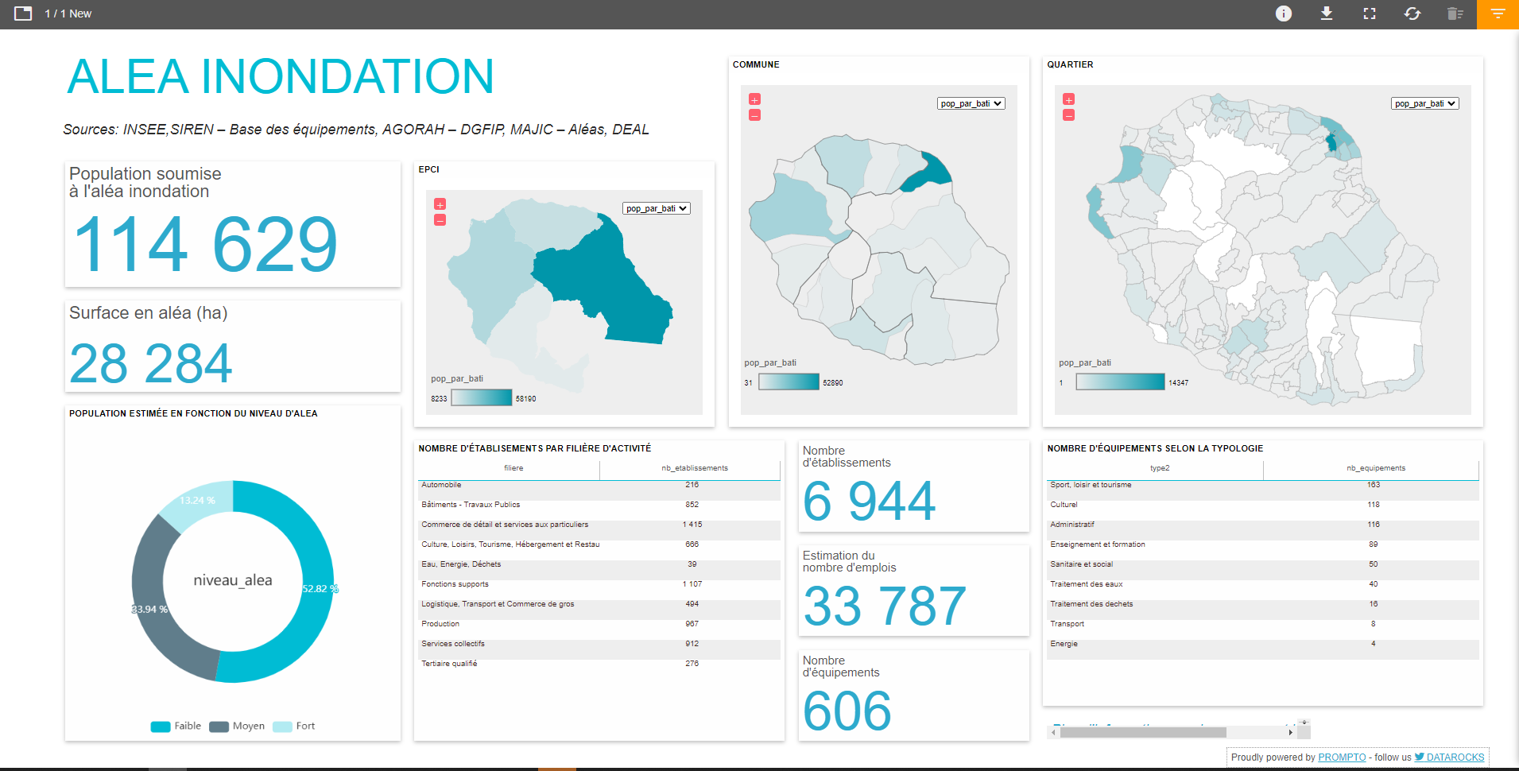The width and height of the screenshot is (1519, 771).
Task: Open the COMMUNE map pop_par_bati dropdown
Action: point(971,103)
